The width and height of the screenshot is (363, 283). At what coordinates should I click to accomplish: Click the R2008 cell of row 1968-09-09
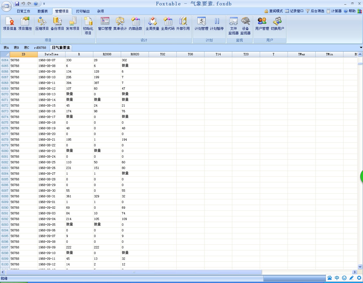point(107,247)
